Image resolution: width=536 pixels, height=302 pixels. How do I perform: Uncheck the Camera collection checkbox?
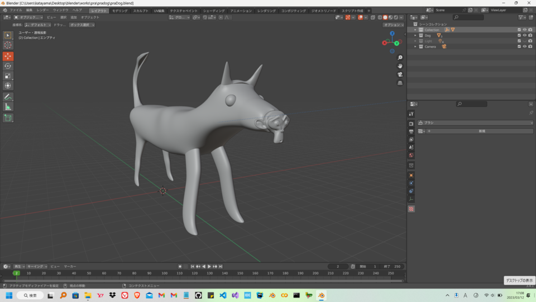pyautogui.click(x=519, y=46)
